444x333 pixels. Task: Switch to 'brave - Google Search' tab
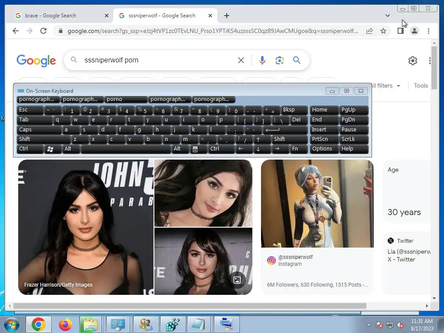click(62, 16)
